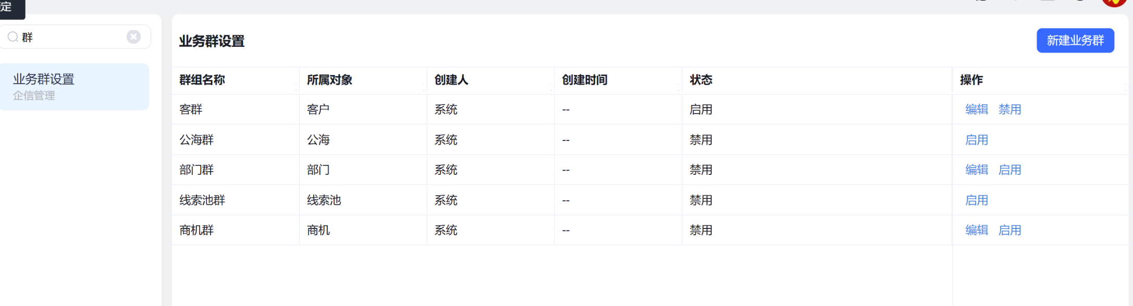
Task: Disable the 客群 group
Action: click(x=1009, y=109)
